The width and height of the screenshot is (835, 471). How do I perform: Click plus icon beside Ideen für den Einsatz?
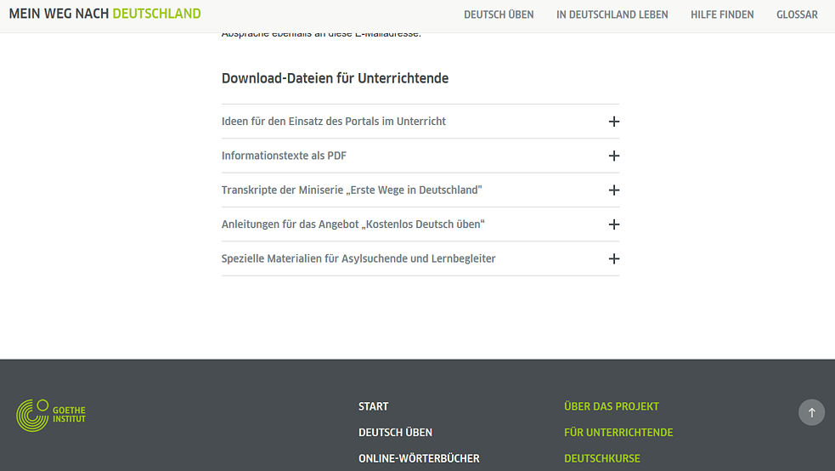(x=614, y=122)
